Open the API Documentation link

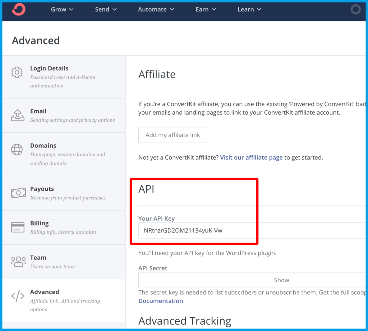(x=161, y=301)
